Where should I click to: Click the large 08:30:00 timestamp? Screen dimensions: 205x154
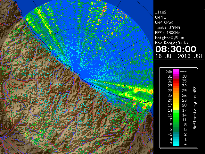176,49
